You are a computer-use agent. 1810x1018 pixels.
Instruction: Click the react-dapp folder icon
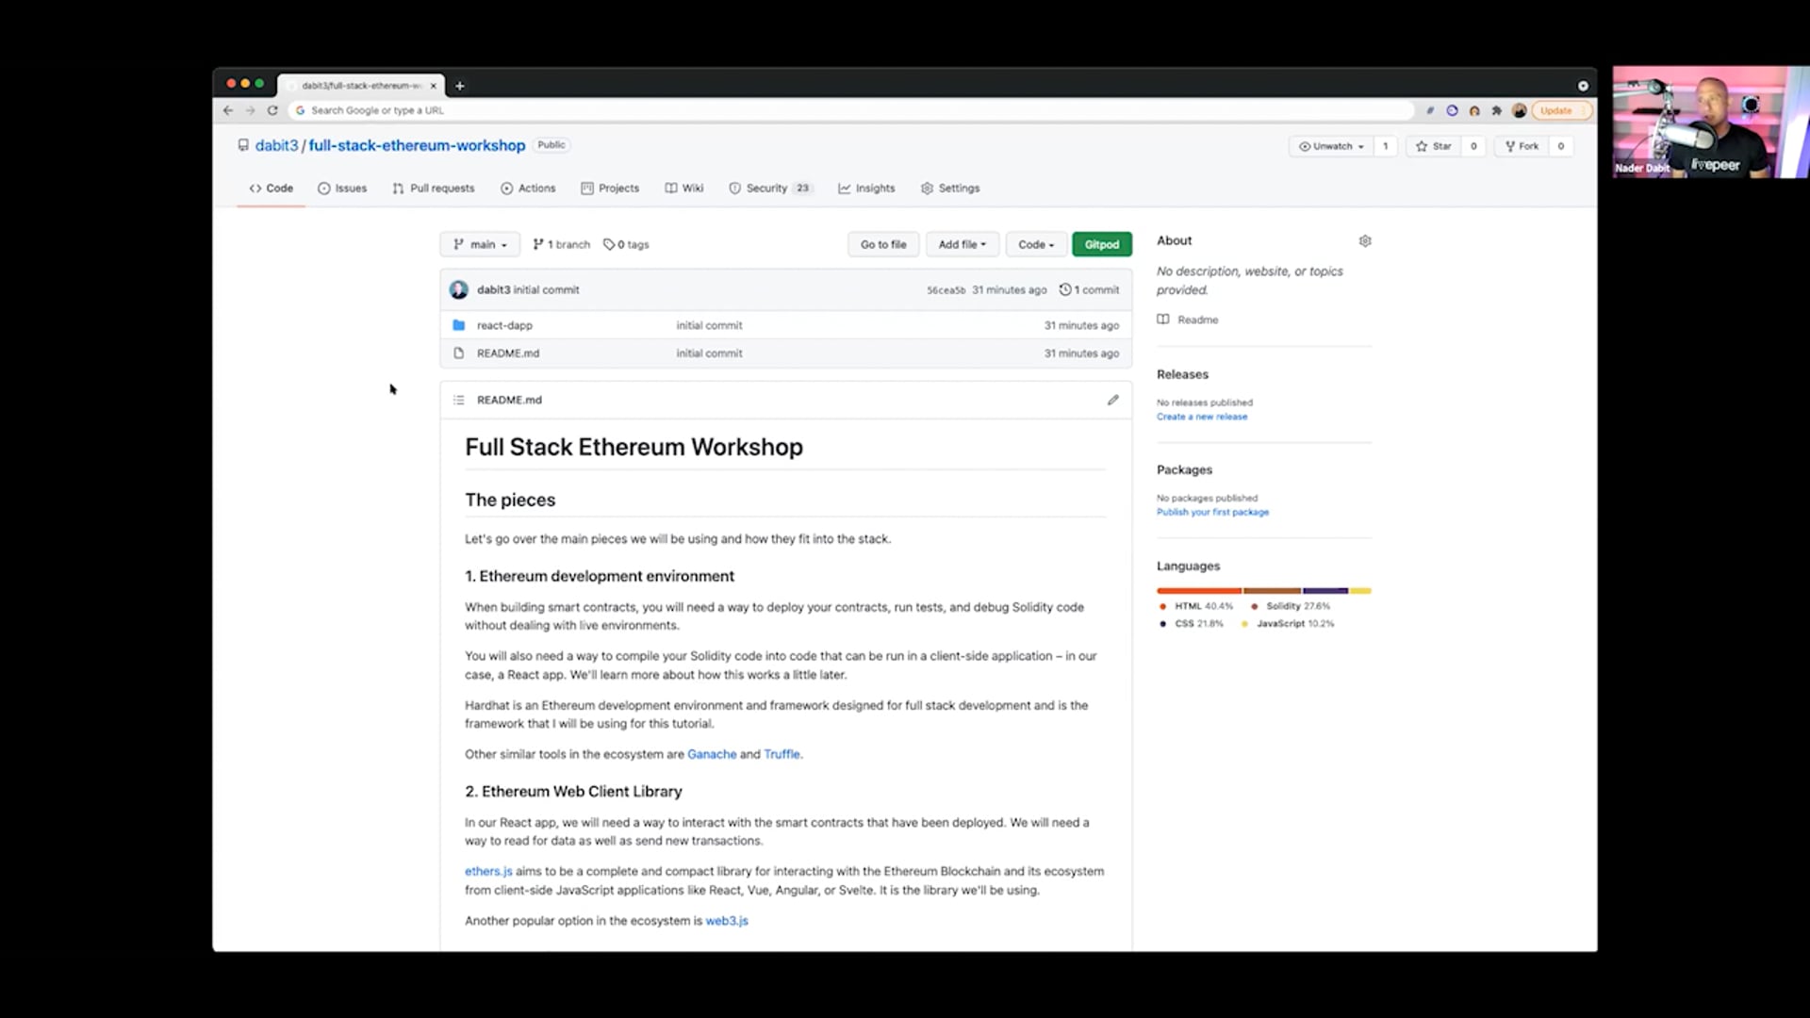[x=459, y=325]
